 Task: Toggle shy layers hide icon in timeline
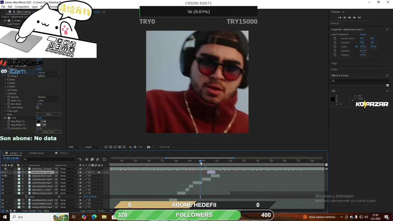pyautogui.click(x=87, y=159)
